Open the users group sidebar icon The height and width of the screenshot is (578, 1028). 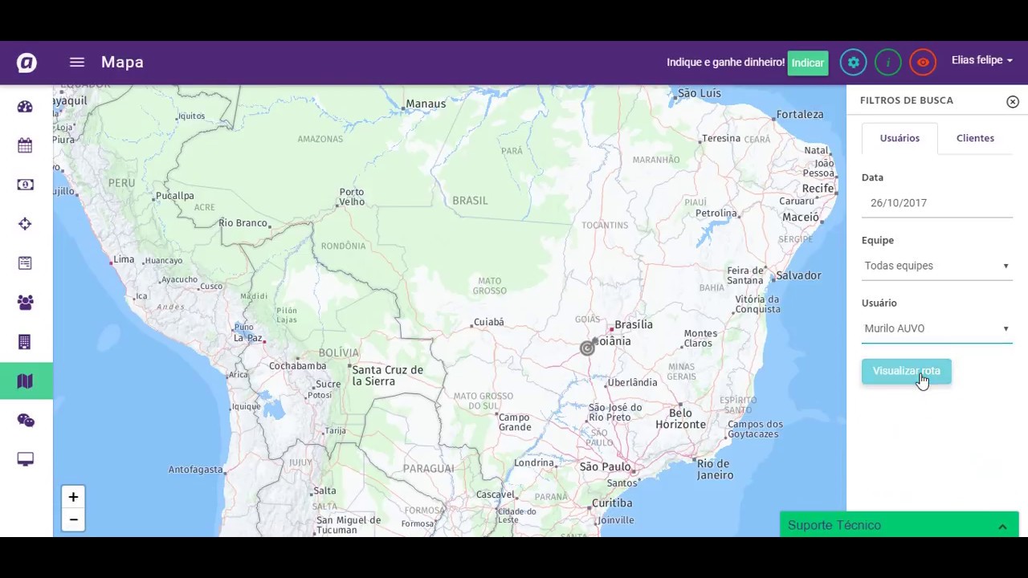click(25, 303)
